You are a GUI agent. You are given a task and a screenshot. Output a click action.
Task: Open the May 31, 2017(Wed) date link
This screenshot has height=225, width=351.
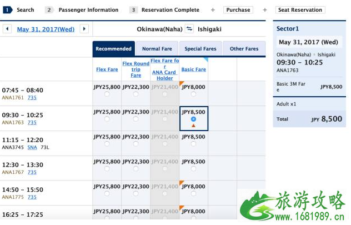[46, 29]
